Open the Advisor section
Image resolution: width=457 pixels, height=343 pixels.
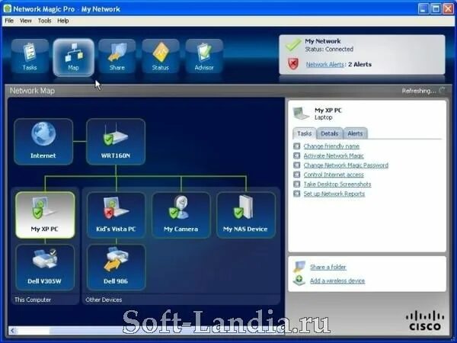[x=204, y=56]
